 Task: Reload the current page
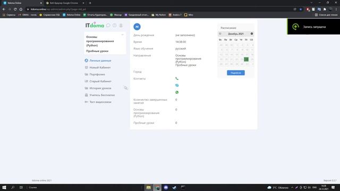coord(15,10)
